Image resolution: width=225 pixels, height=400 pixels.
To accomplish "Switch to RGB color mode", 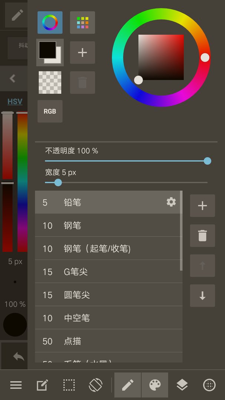I will [x=50, y=111].
